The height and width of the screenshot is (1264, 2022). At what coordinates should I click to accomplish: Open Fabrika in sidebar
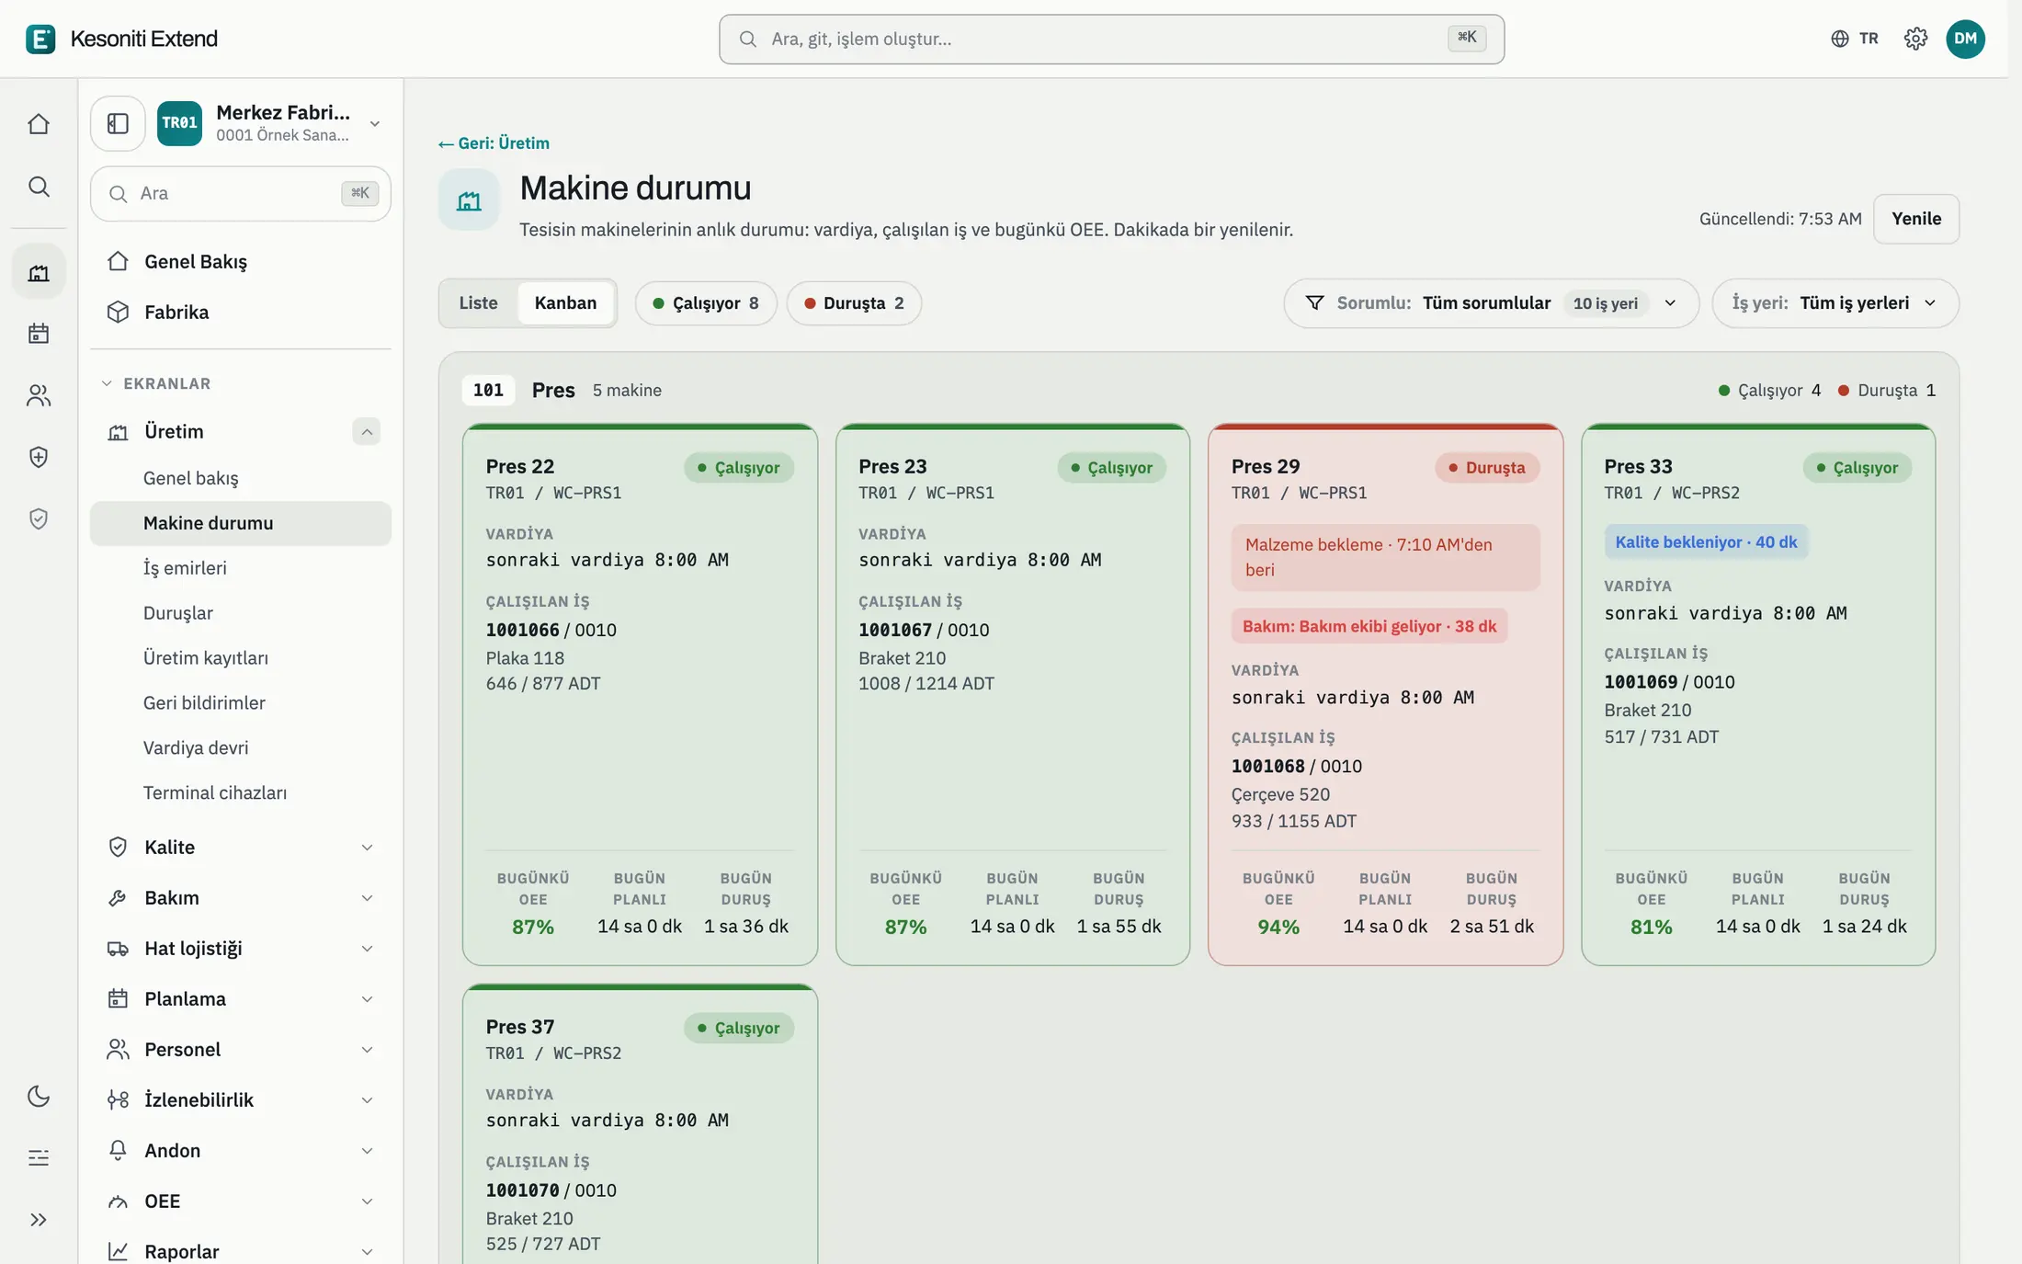[241, 312]
